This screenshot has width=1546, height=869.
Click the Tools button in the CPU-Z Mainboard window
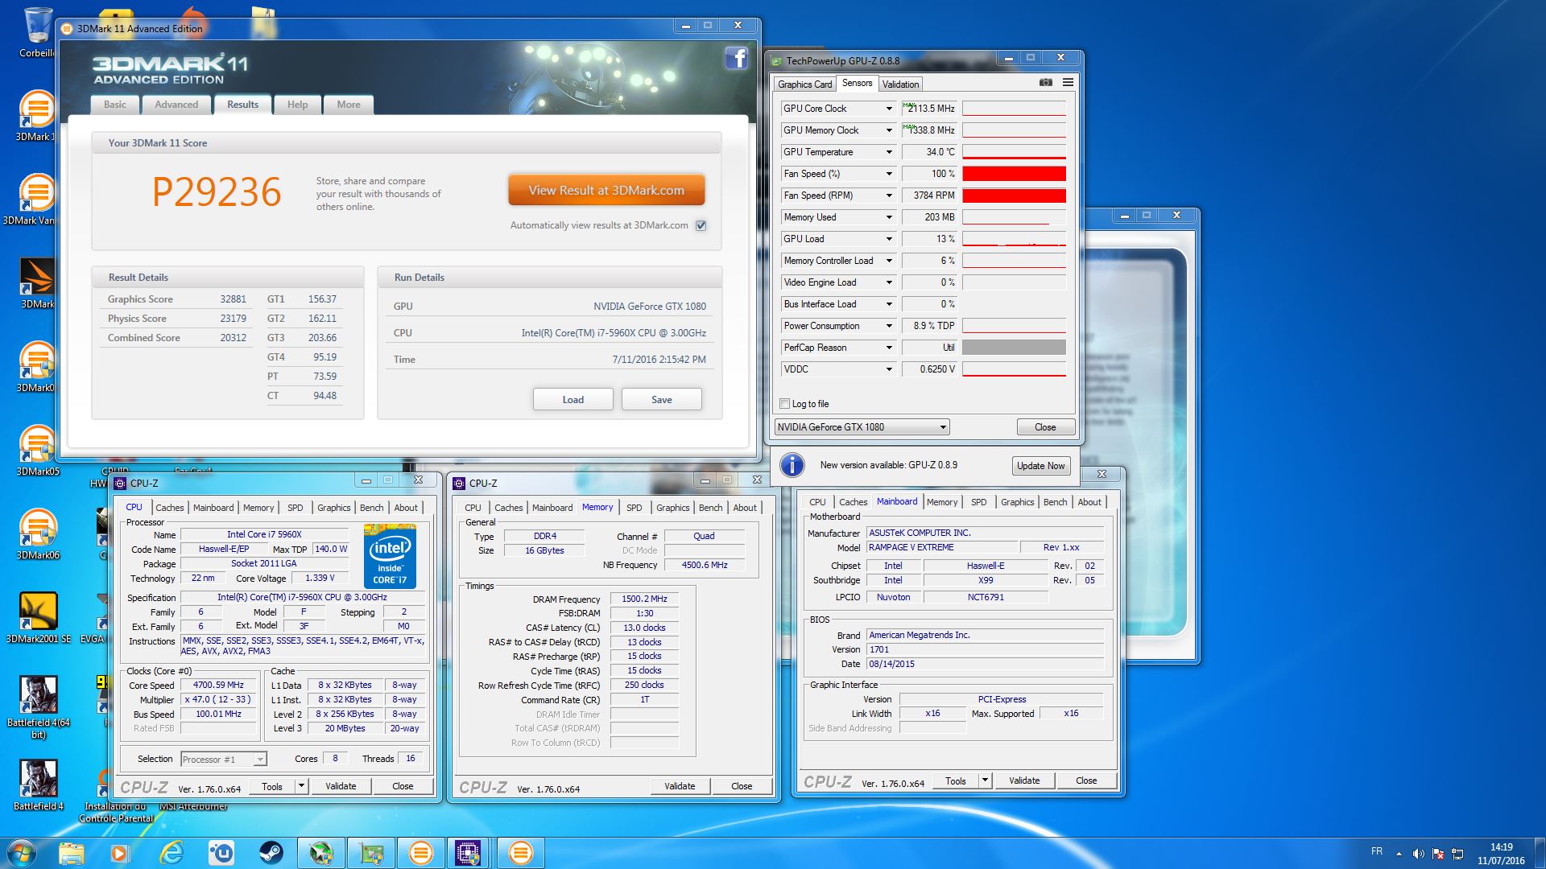(956, 780)
